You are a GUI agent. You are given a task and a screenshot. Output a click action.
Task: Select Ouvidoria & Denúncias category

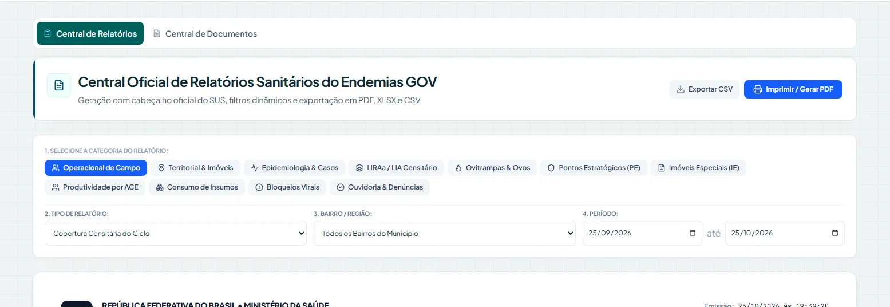tap(379, 187)
